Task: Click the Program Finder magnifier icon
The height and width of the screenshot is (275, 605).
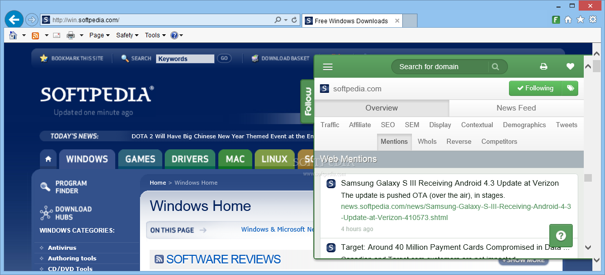Action: (45, 187)
